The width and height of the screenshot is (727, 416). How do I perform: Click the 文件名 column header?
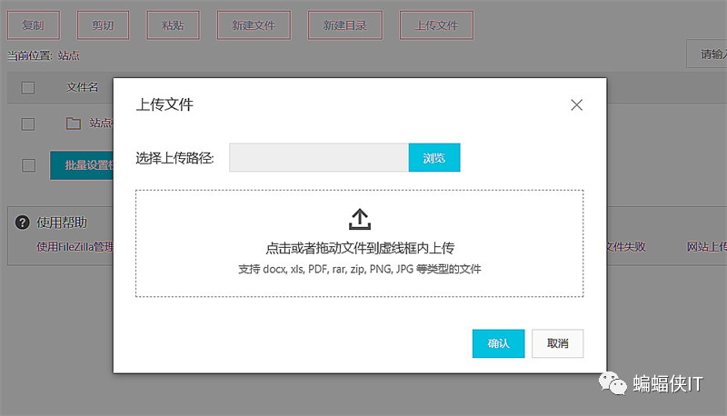coord(82,87)
